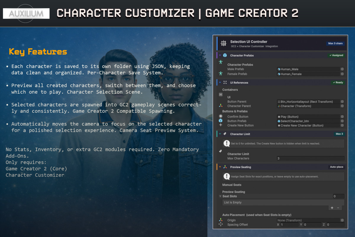Click the 'Spacing Offset' label
355x237 pixels.
(x=238, y=225)
